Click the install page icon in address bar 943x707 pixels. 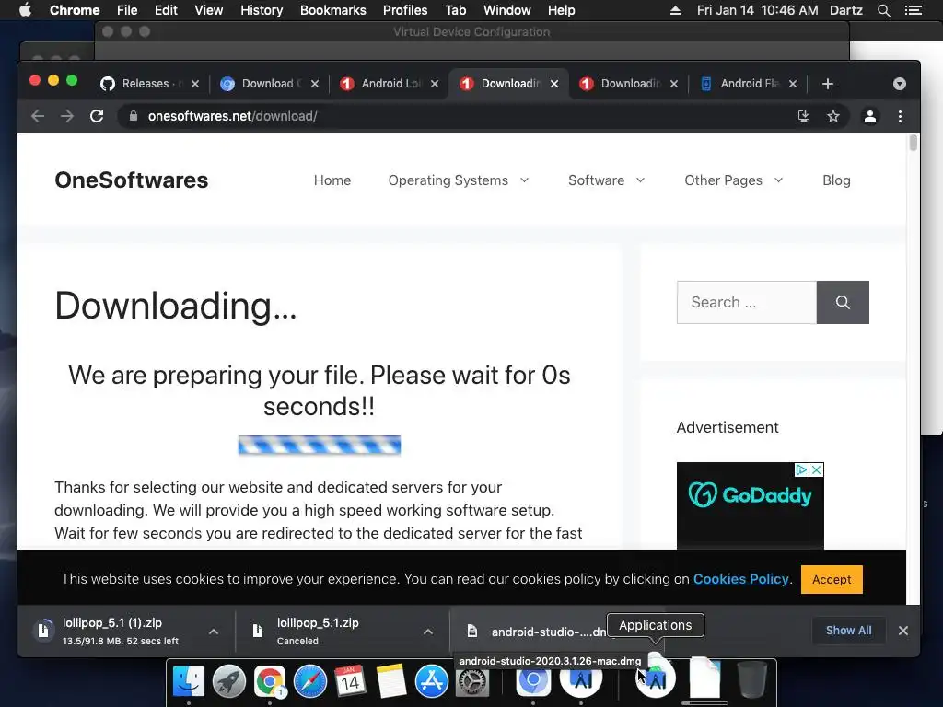(803, 116)
